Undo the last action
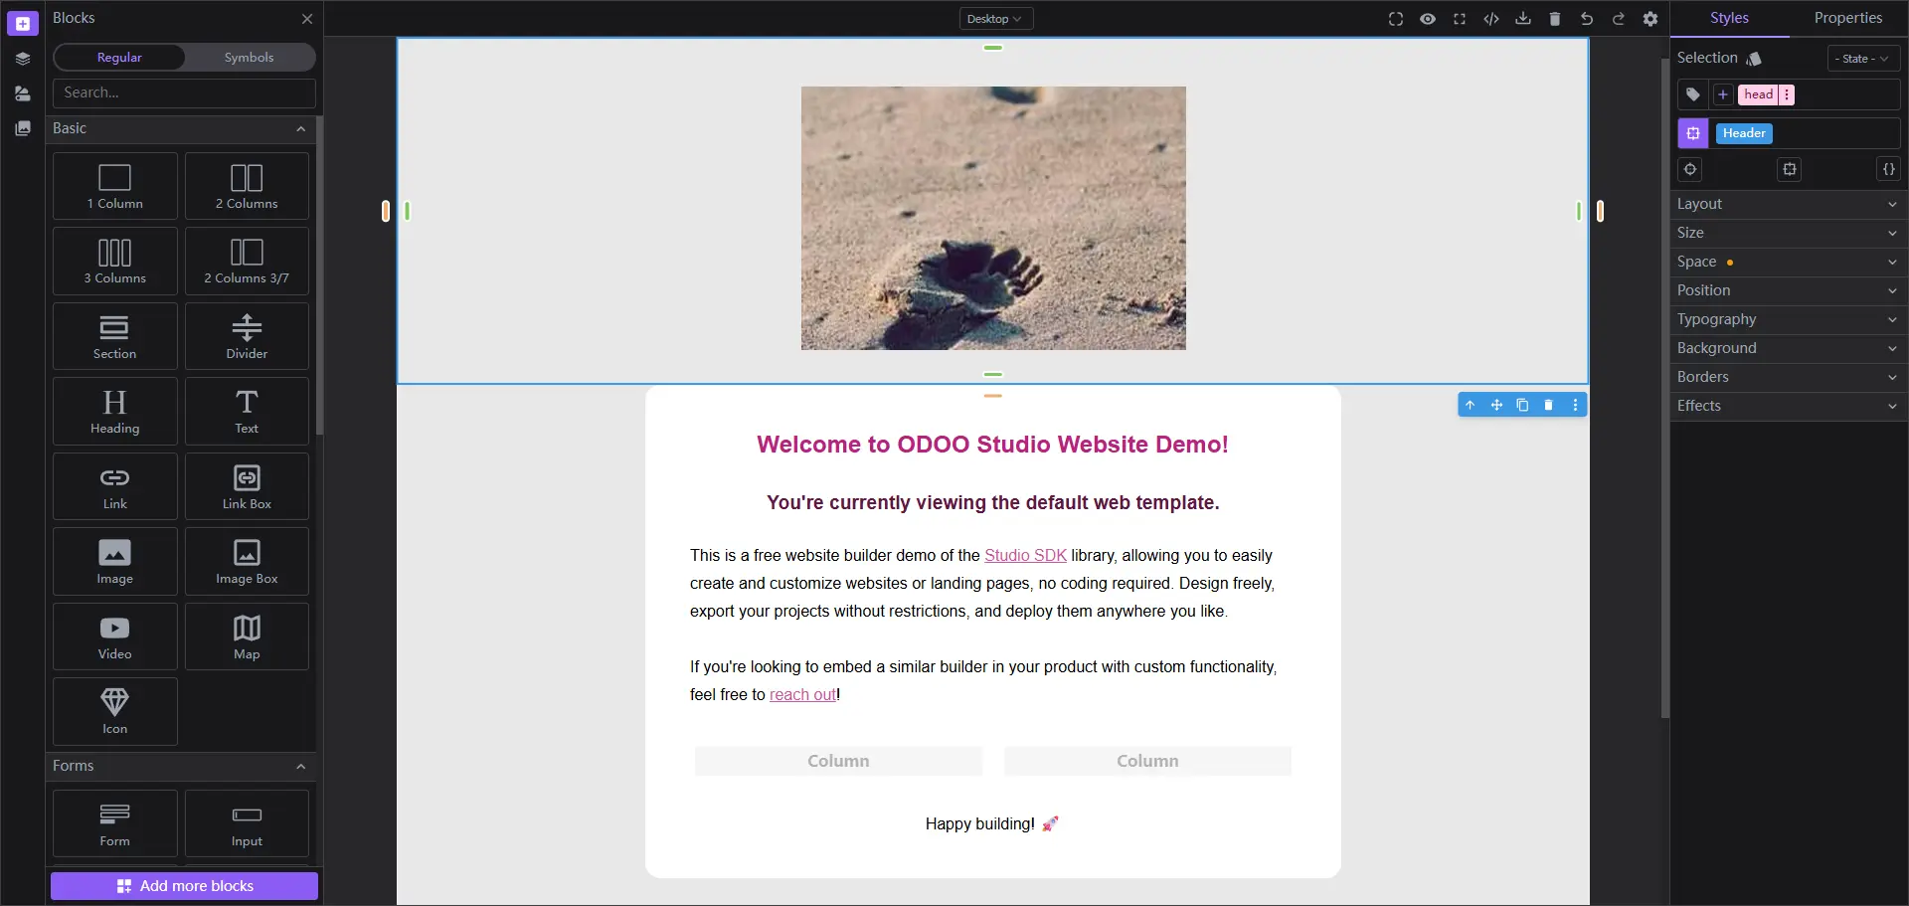 [x=1587, y=19]
